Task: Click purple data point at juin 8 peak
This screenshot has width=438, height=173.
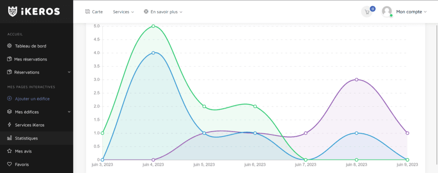Action: (356, 79)
